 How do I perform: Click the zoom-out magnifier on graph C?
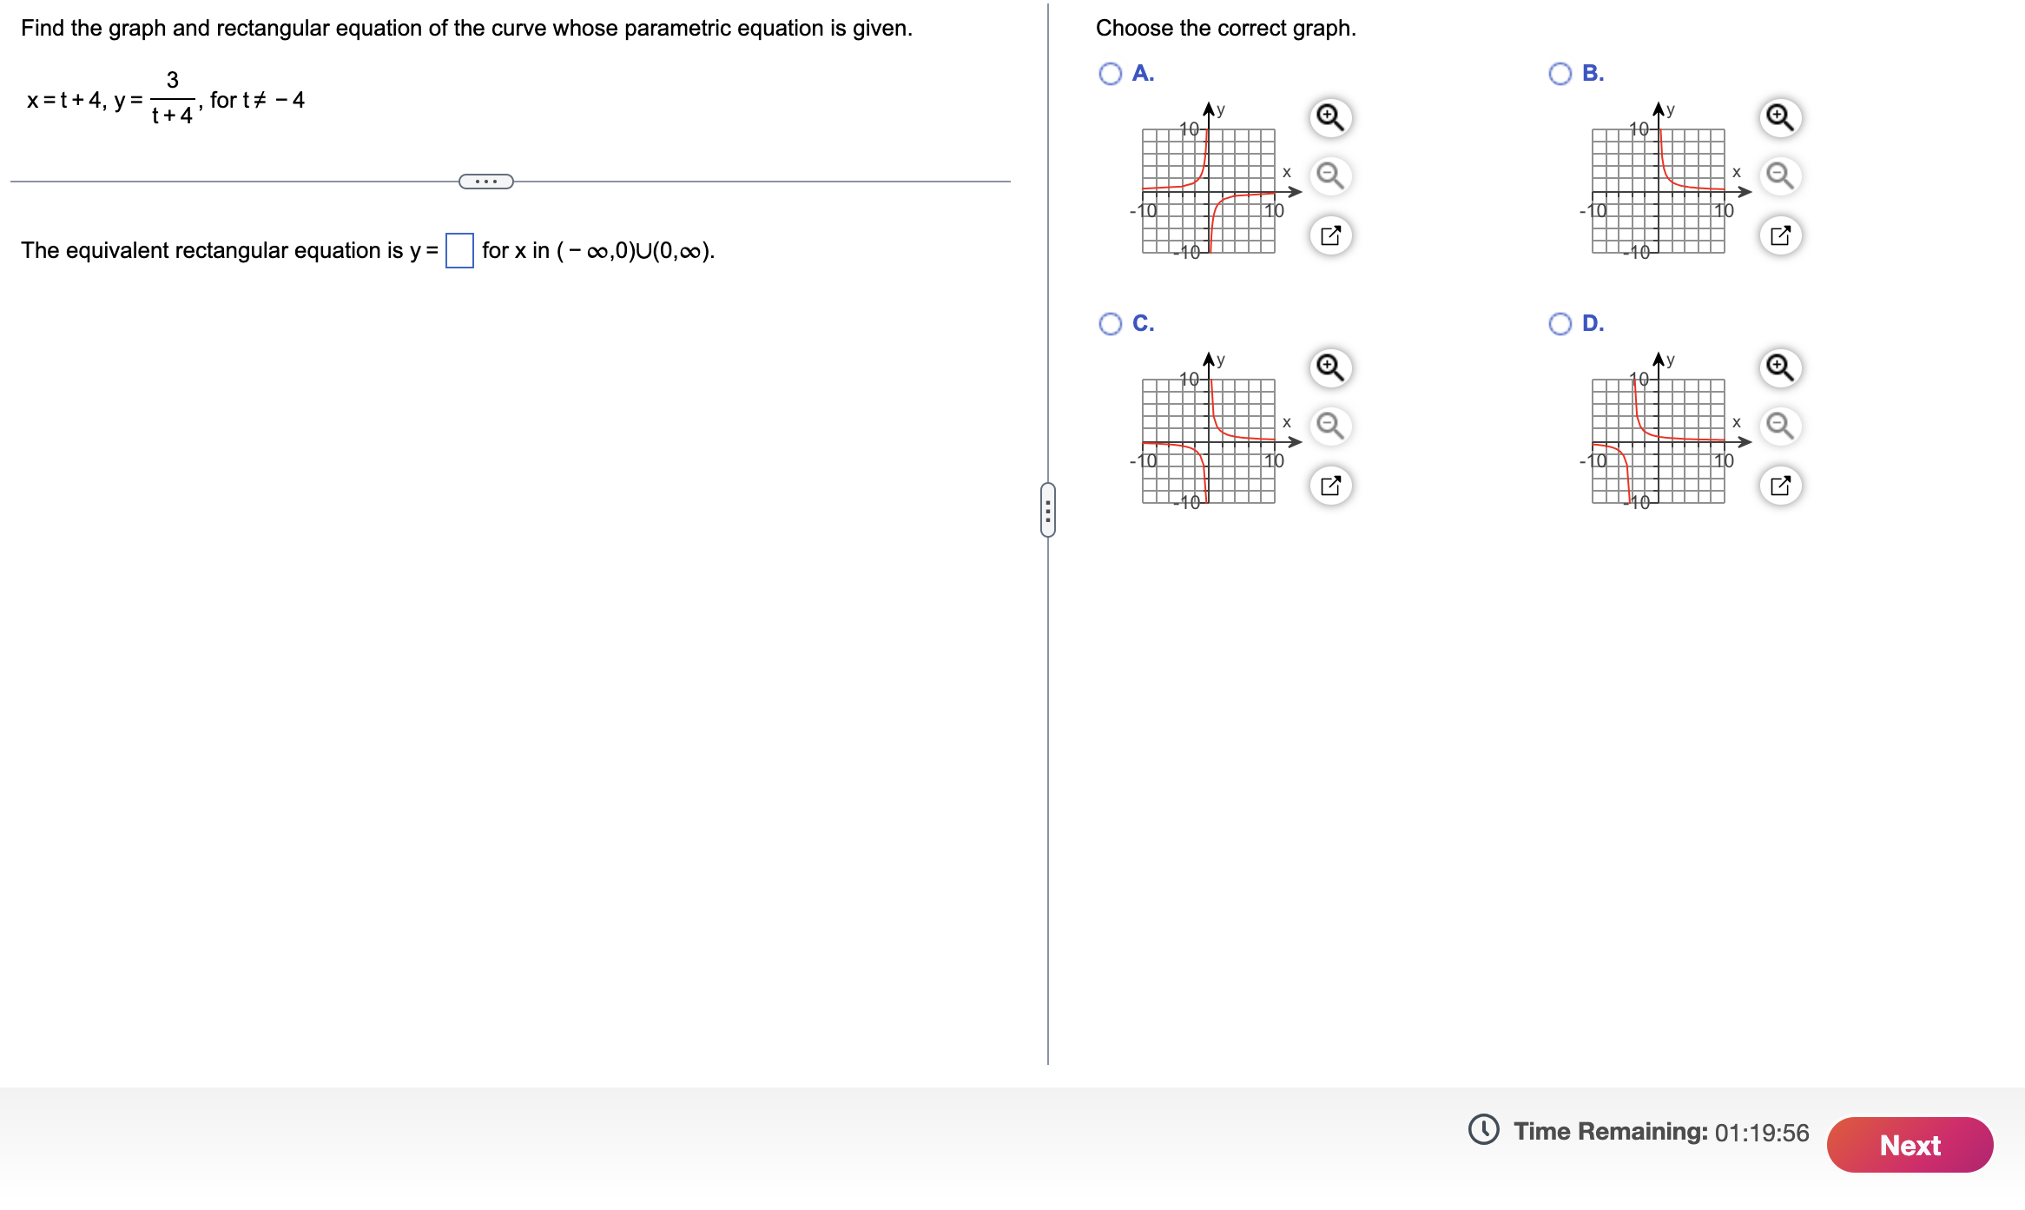click(x=1329, y=426)
